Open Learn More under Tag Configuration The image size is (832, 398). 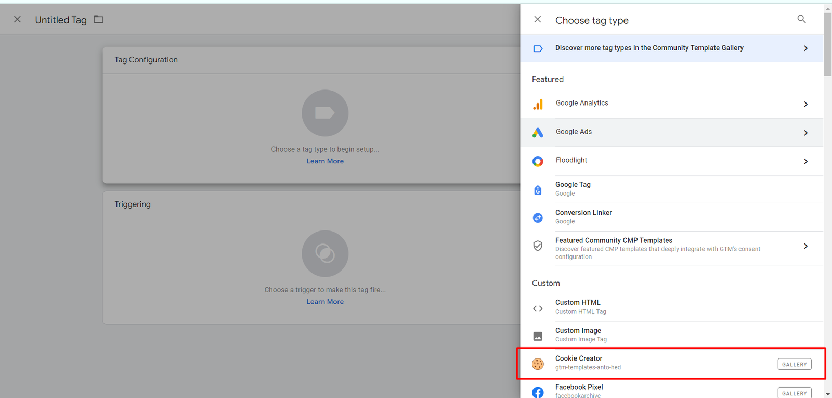coord(325,161)
